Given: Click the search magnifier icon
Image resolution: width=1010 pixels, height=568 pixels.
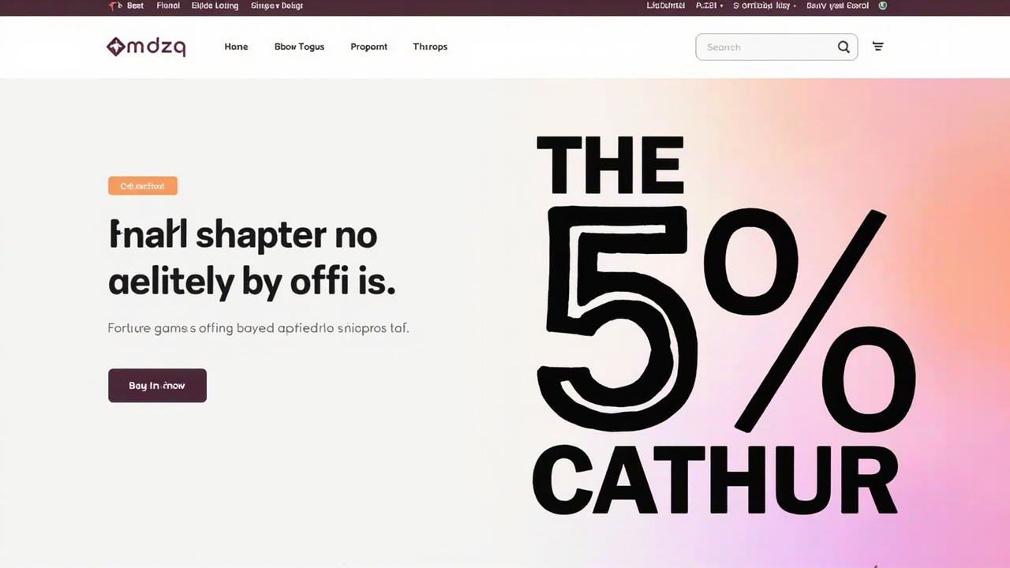Looking at the screenshot, I should (844, 47).
